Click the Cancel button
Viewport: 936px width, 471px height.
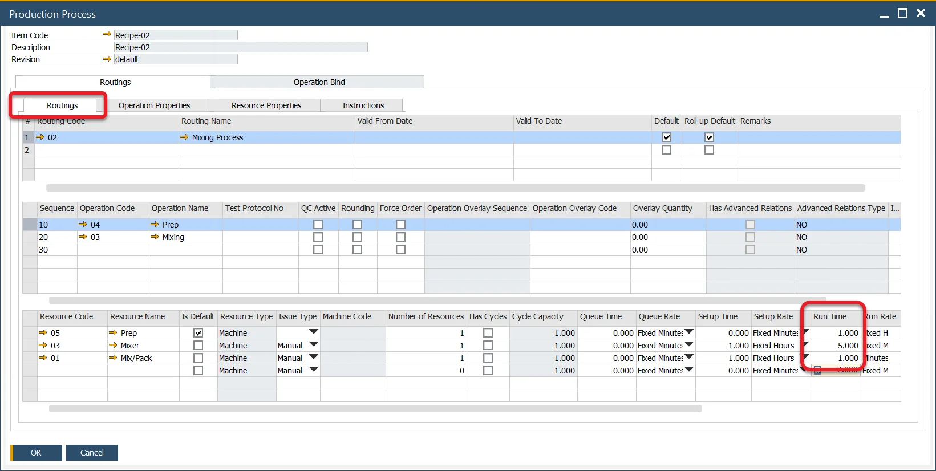92,453
